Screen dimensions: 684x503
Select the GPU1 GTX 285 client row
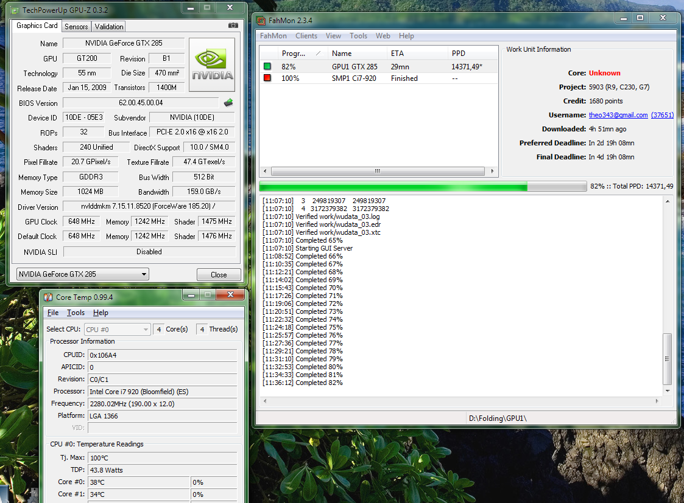[379, 67]
